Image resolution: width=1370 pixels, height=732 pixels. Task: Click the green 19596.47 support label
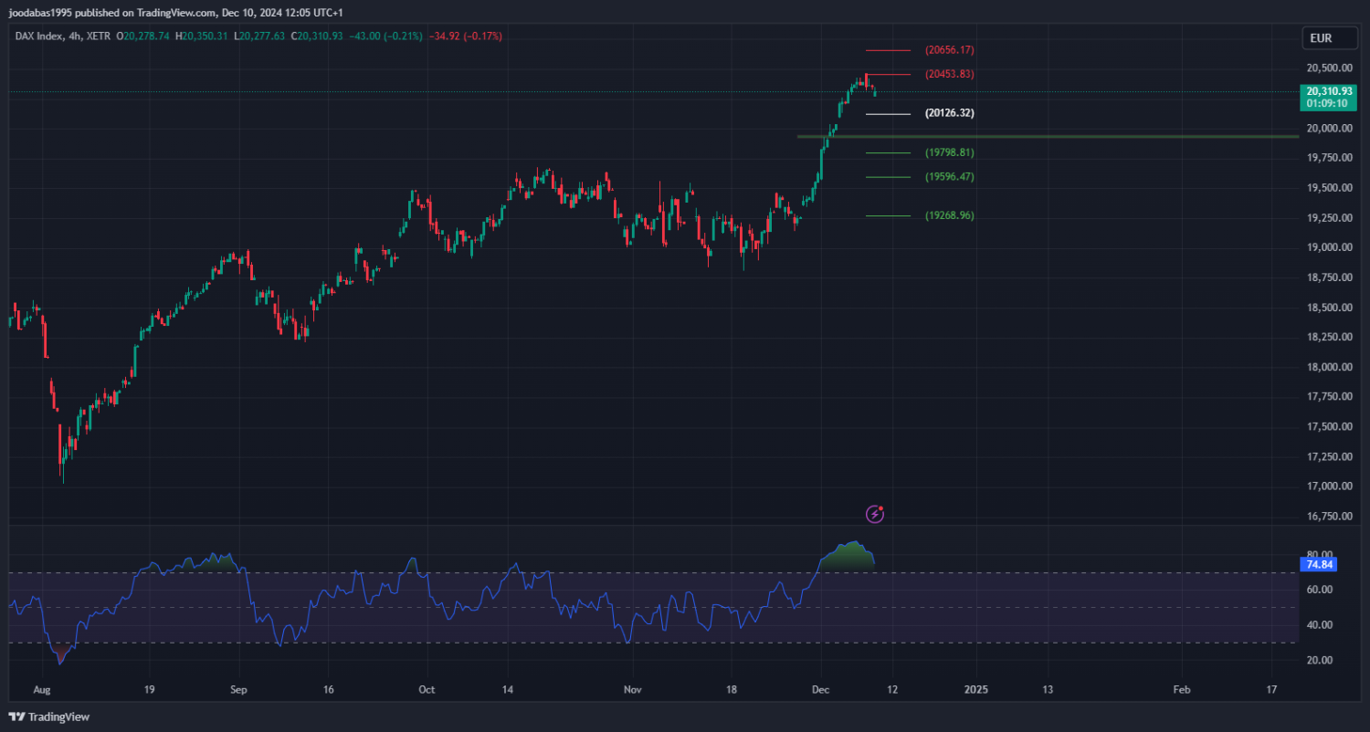[x=949, y=177]
